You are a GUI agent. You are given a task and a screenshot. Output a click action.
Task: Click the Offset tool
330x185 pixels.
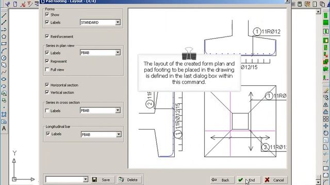pos(326,112)
